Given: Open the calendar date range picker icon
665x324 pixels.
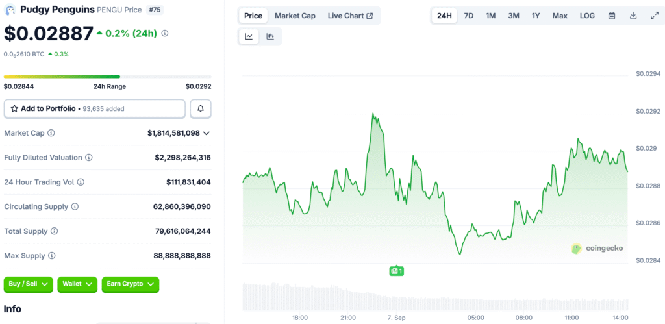Looking at the screenshot, I should [x=612, y=16].
